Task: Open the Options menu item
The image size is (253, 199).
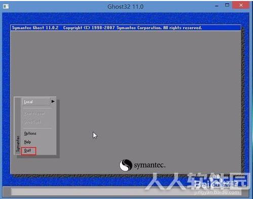Action: pyautogui.click(x=30, y=133)
